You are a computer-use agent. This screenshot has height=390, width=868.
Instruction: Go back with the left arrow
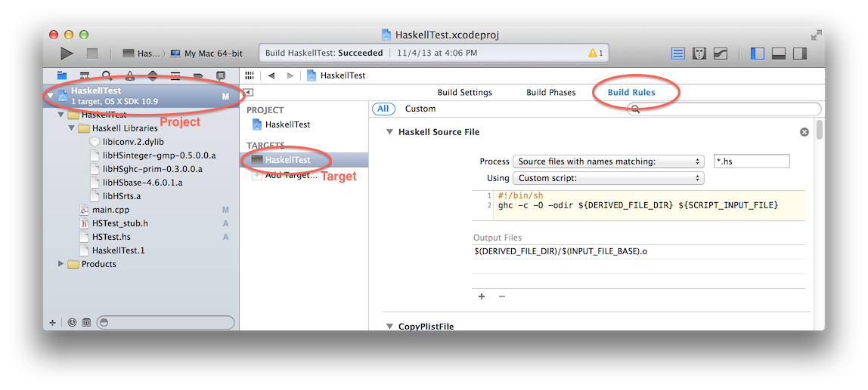coord(271,75)
